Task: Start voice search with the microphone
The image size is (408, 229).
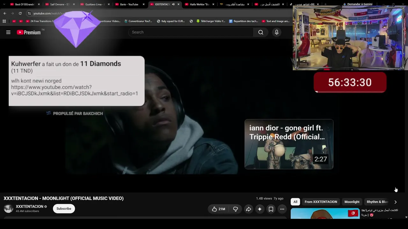Action: [277, 32]
